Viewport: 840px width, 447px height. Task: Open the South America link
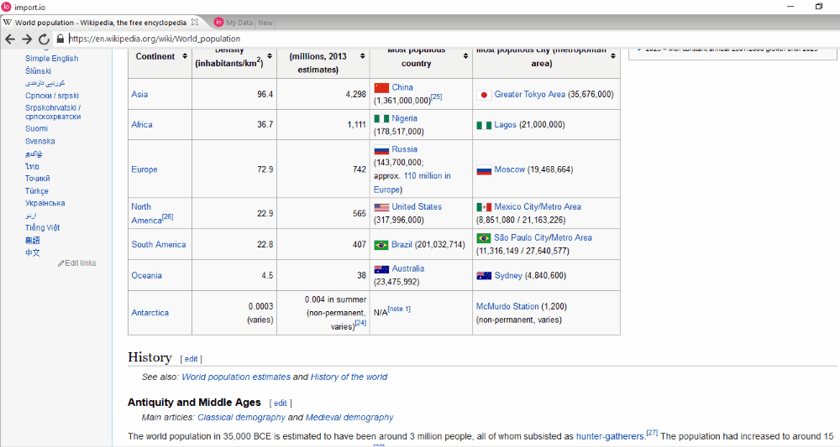[159, 244]
